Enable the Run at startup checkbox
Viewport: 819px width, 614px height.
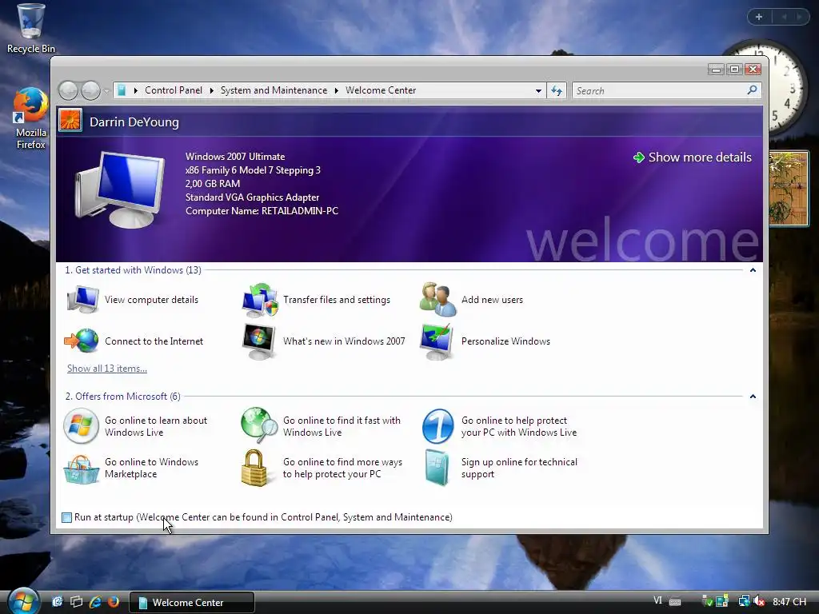point(67,517)
